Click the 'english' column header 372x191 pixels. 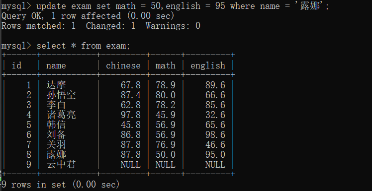[x=208, y=65]
